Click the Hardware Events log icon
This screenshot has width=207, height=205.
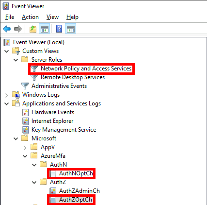[x=25, y=112]
